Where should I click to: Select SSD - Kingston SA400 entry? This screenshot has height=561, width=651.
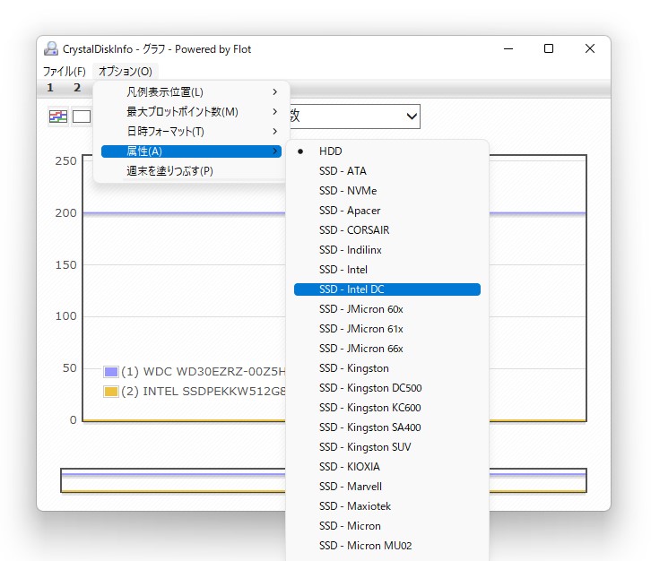click(x=387, y=427)
